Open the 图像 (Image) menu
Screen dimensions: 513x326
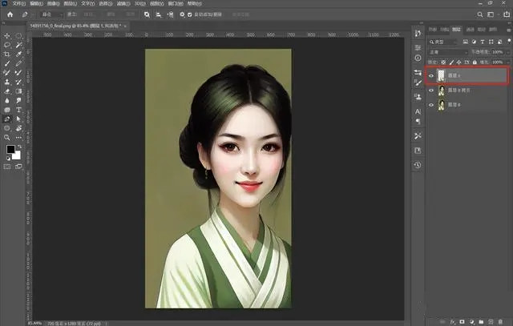54,3
